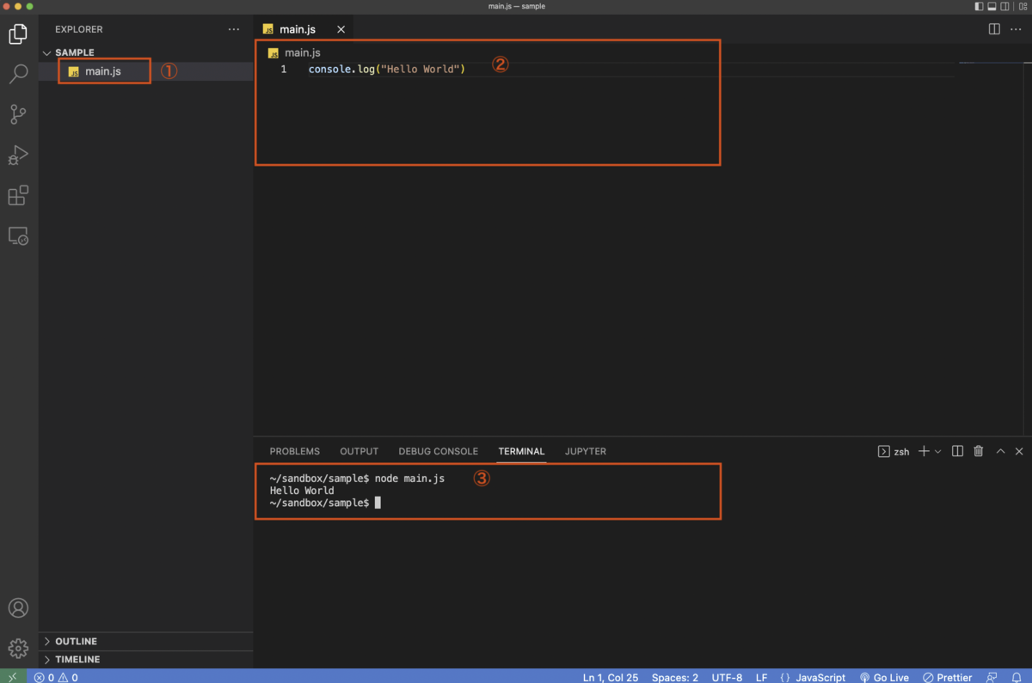Viewport: 1032px width, 683px height.
Task: Open notifications bell in status bar
Action: 1017,677
